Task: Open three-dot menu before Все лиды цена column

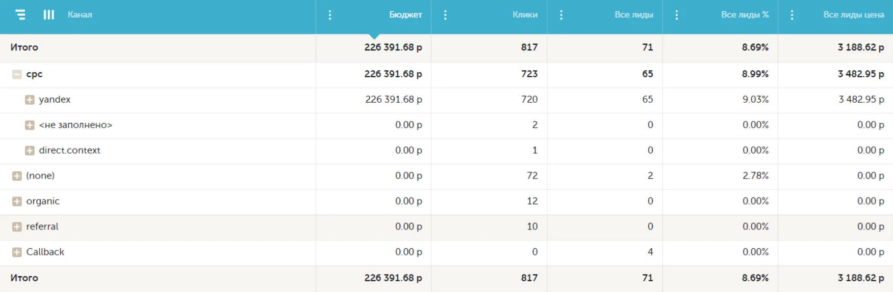Action: [x=792, y=15]
